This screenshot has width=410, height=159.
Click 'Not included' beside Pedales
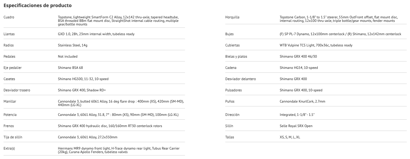tap(67, 56)
